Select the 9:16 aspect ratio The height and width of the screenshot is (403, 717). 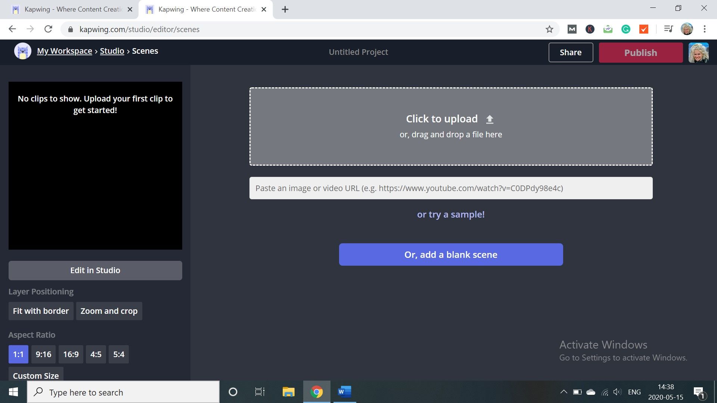point(43,354)
